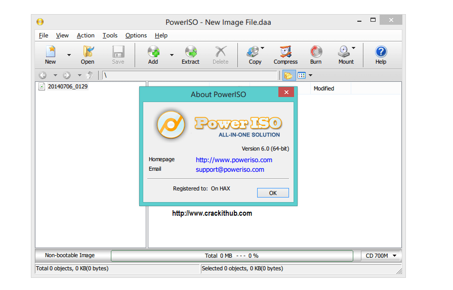453x290 pixels.
Task: Open the http://www.poweriso.com homepage link
Action: (234, 160)
